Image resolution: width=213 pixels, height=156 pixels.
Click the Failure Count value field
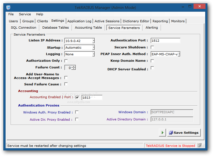coord(68,68)
